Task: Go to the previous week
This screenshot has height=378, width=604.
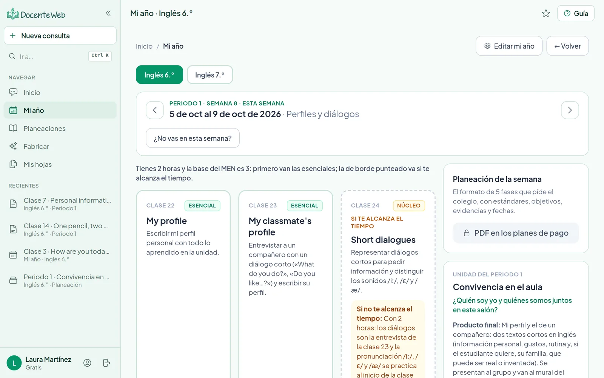Action: coord(155,110)
